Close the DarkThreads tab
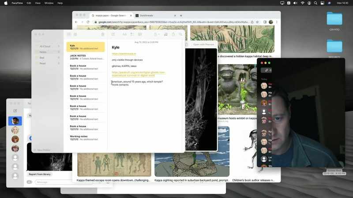 175,15
